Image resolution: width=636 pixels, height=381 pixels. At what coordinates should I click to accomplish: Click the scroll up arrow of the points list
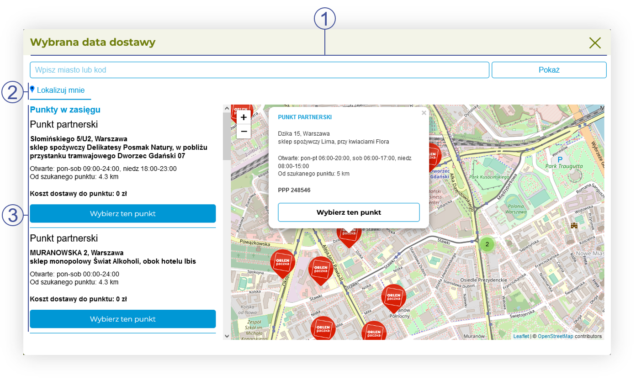(x=227, y=108)
